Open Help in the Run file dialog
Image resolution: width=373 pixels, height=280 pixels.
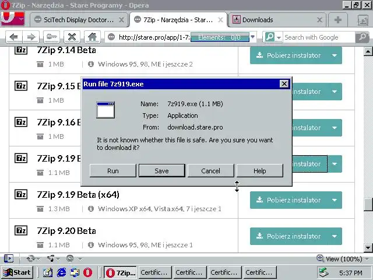(x=260, y=171)
